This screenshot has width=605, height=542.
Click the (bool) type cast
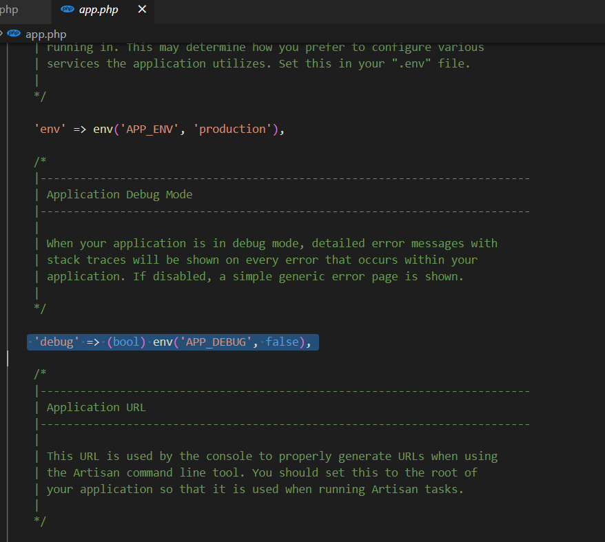127,342
